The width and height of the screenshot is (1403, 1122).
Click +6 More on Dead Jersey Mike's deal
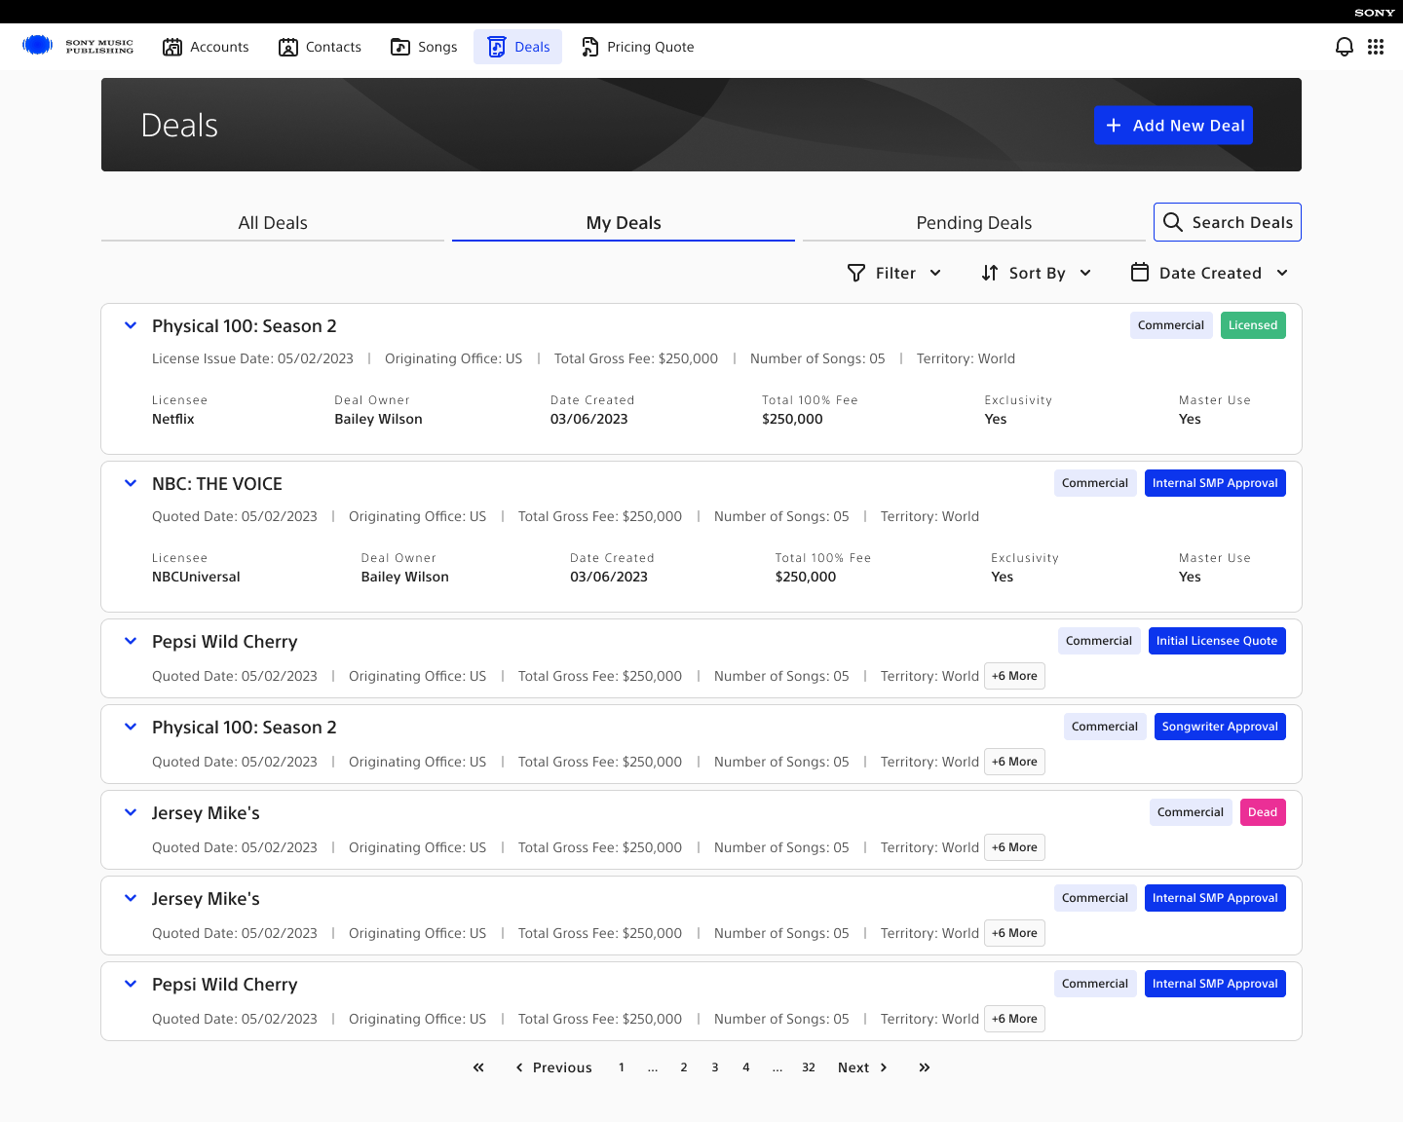(x=1014, y=847)
